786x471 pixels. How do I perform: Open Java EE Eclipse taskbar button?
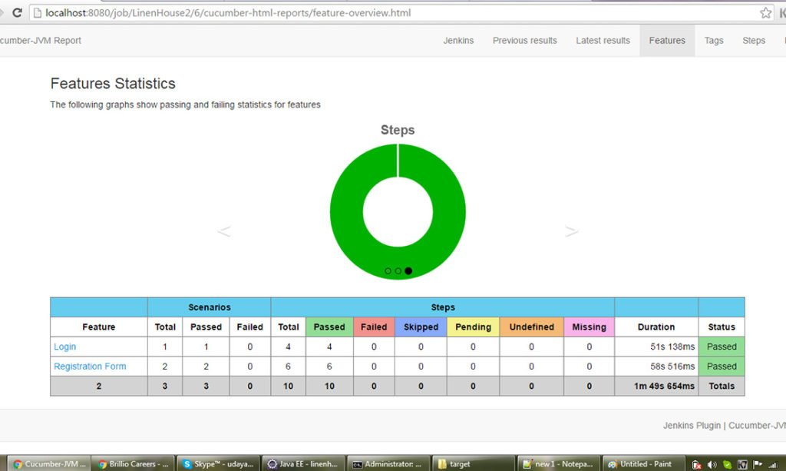click(x=304, y=464)
